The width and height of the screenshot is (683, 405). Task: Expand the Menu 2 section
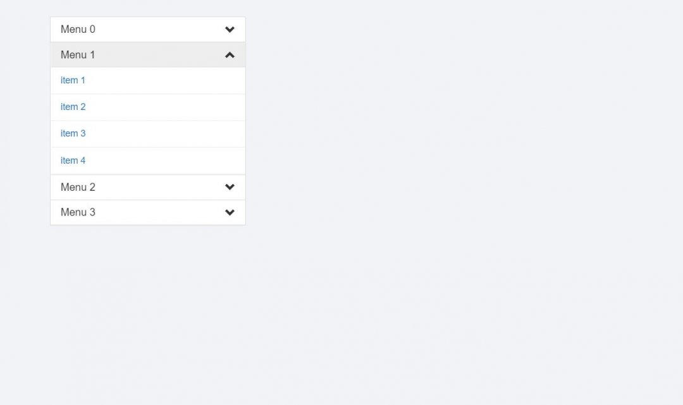(x=147, y=187)
